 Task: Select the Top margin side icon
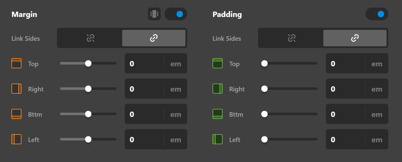click(x=16, y=64)
